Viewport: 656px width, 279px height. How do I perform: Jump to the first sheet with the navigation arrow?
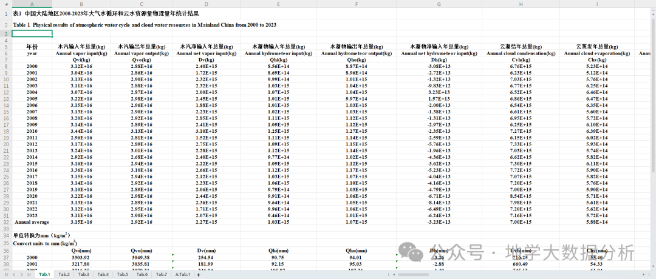[7, 274]
